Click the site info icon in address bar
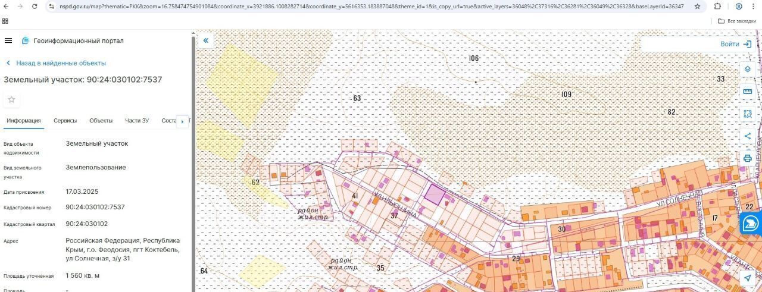Image resolution: width=762 pixels, height=292 pixels. tap(52, 7)
